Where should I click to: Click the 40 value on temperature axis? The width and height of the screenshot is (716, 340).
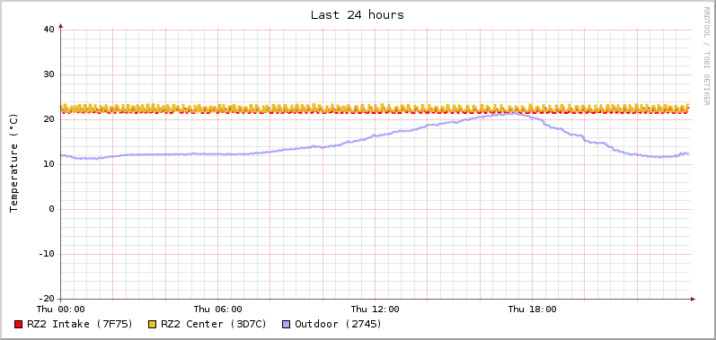point(49,30)
